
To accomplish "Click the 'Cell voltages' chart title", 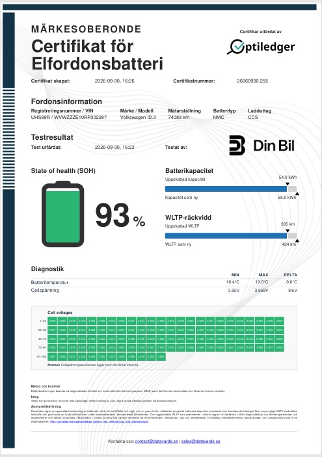I will coord(60,313).
